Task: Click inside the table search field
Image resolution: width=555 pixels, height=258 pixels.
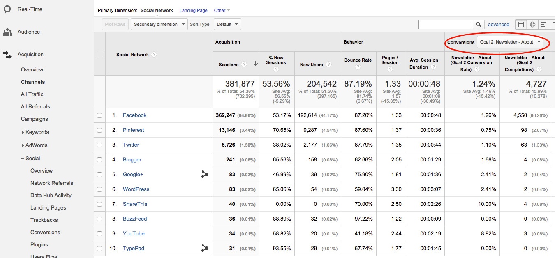Action: click(x=445, y=24)
